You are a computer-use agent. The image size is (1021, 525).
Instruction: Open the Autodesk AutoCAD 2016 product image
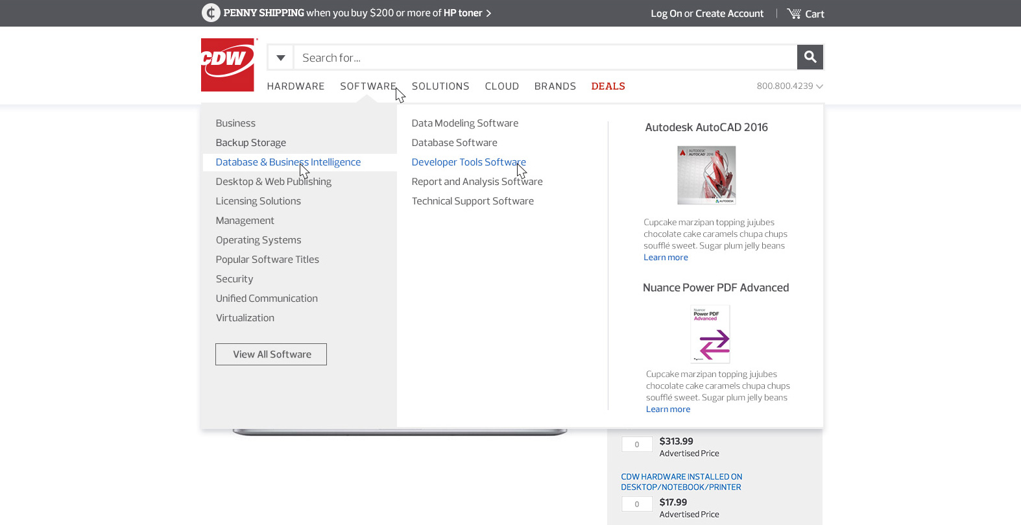coord(706,175)
